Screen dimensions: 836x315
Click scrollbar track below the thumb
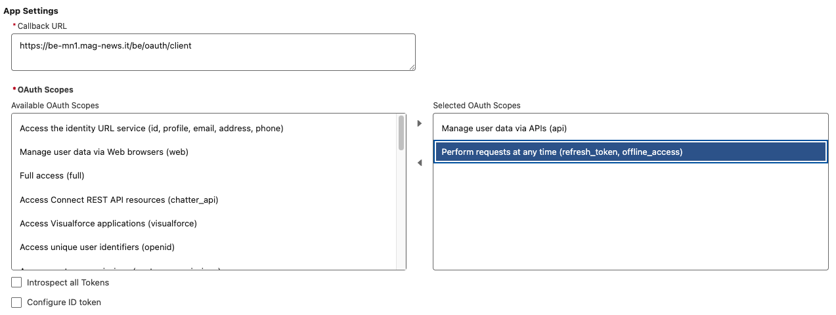tap(401, 210)
